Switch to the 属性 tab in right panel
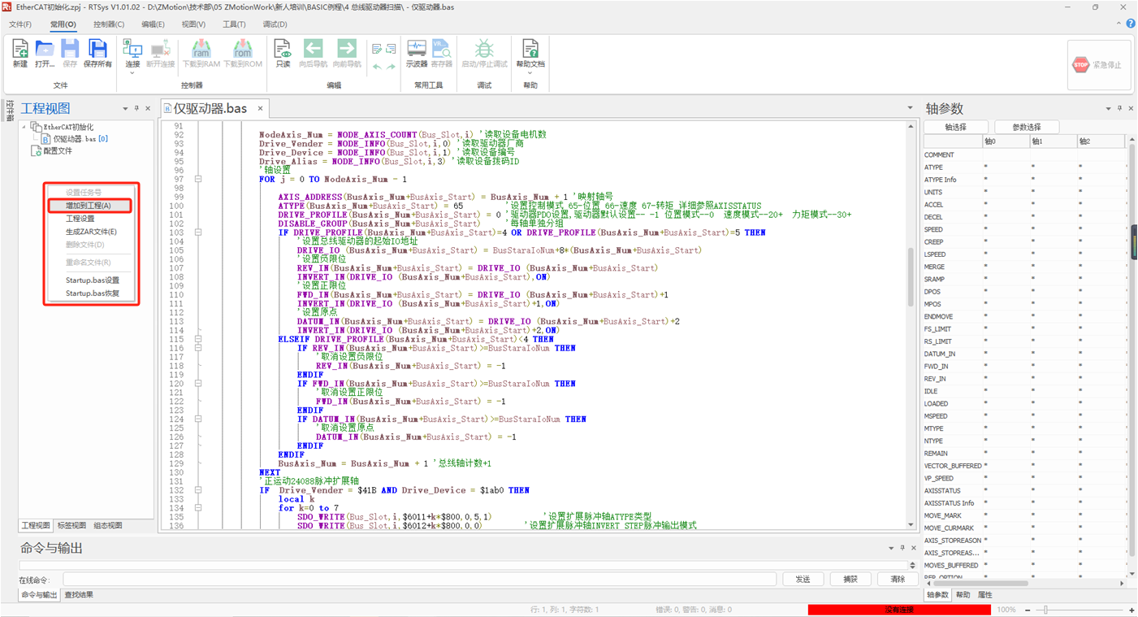This screenshot has height=617, width=1138. (984, 595)
